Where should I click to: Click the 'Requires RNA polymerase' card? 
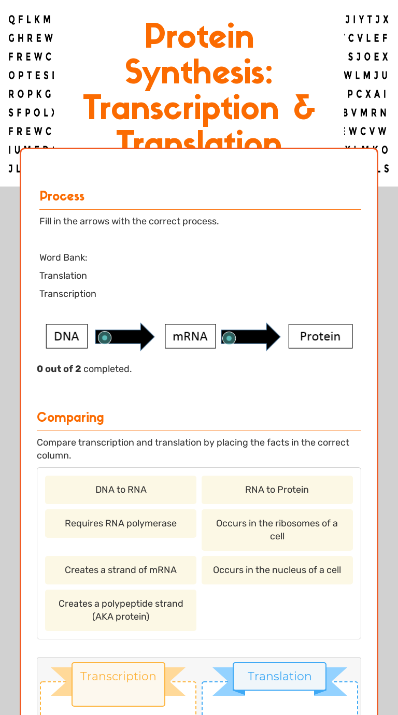point(120,523)
